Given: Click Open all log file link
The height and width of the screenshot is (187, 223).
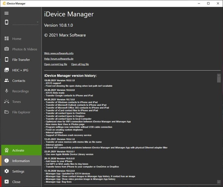Looking at the screenshot, I should (80, 64).
